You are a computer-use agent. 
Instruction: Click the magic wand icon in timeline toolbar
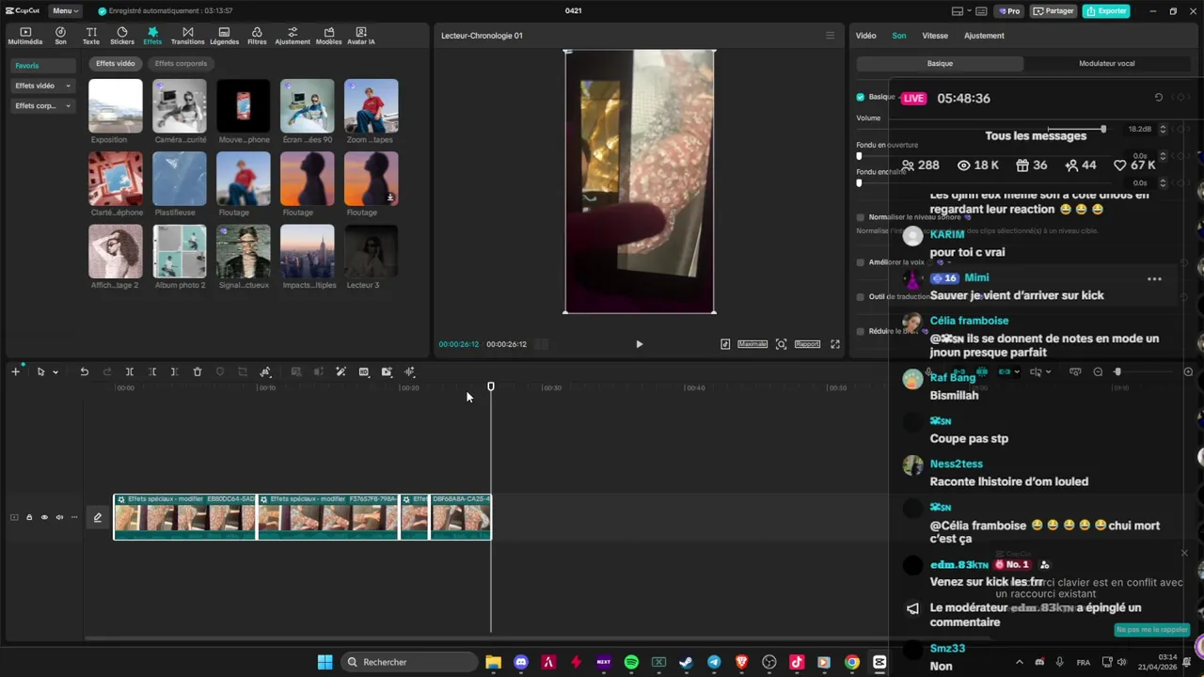click(341, 372)
